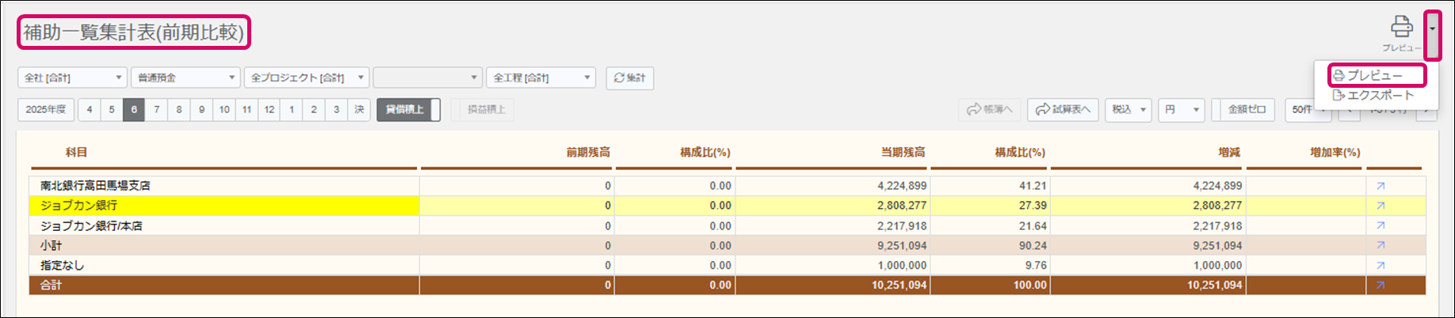The height and width of the screenshot is (318, 1455).
Task: Click the 試算表へ button
Action: [1063, 110]
